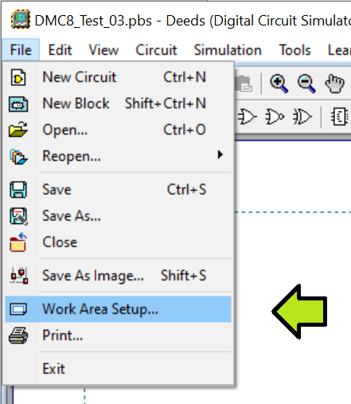Pick the XOR gate component icon
Viewport: 351px width, 404px height.
[302, 116]
